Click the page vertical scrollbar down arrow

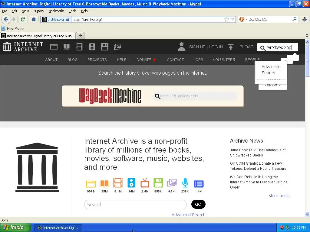point(307,214)
